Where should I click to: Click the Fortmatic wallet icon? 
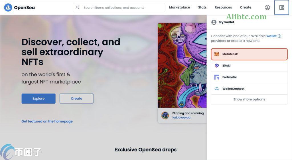tap(217, 77)
